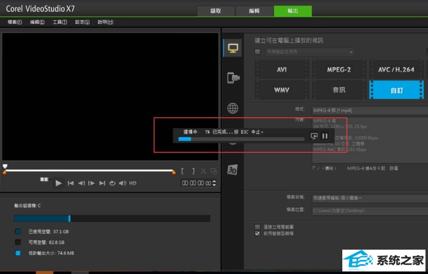This screenshot has height=274, width=428.
Task: Click the split clip scissors icon
Action: (203, 172)
